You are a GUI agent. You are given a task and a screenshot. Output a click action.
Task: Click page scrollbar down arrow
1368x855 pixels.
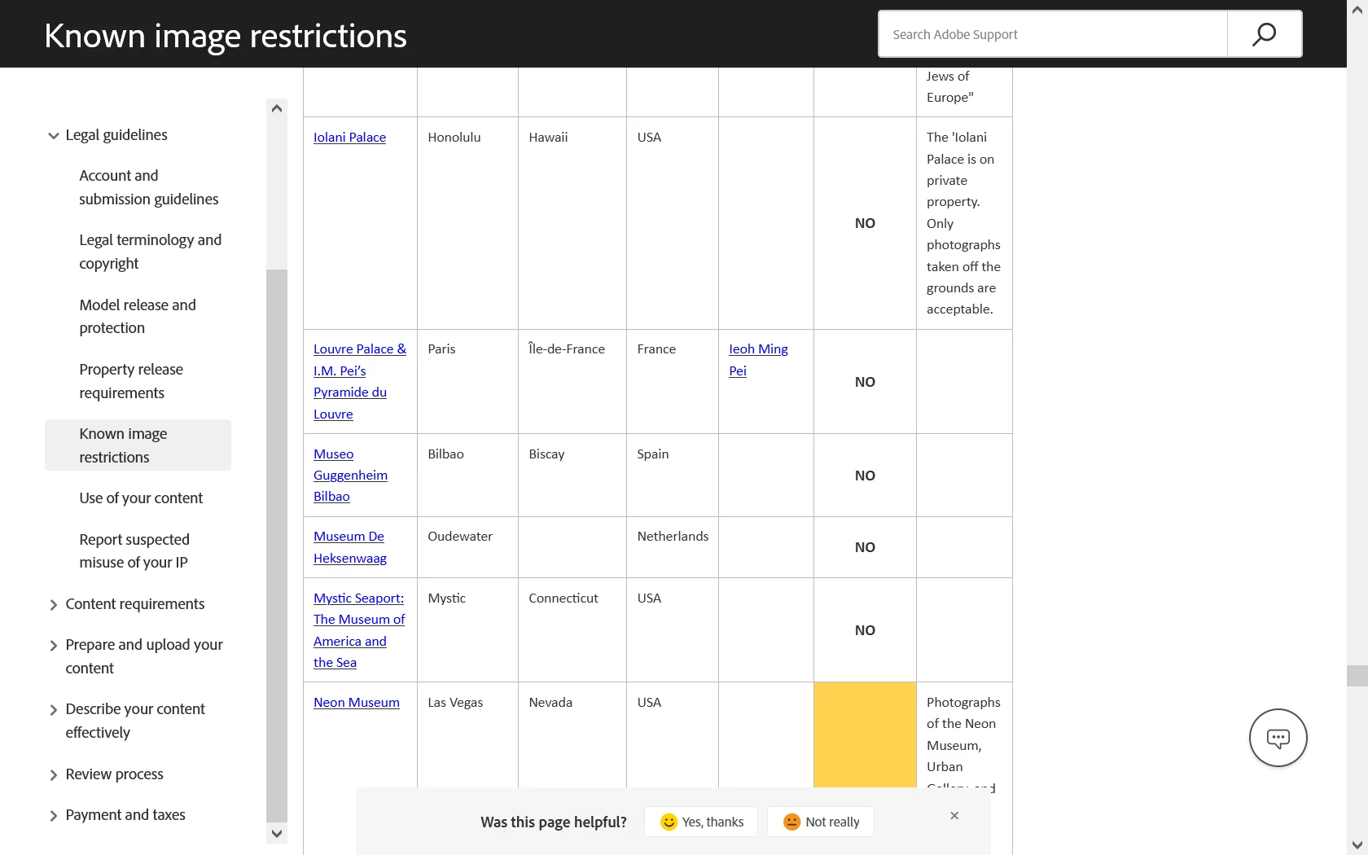point(1357,844)
